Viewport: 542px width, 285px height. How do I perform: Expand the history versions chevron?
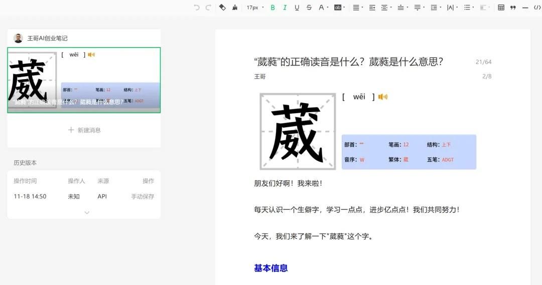(87, 212)
